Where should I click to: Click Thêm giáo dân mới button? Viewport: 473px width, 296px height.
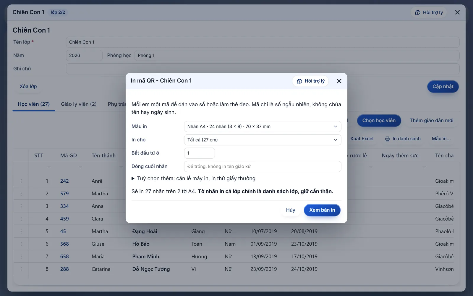(431, 120)
